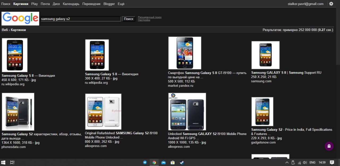Click the USB device tray icon

(293, 163)
